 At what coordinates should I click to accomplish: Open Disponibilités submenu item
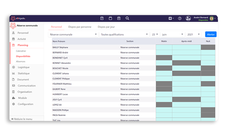23,56
